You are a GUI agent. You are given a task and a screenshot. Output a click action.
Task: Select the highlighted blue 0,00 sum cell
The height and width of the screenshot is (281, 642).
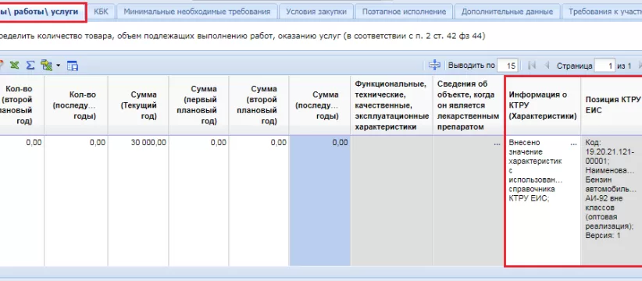pyautogui.click(x=319, y=201)
